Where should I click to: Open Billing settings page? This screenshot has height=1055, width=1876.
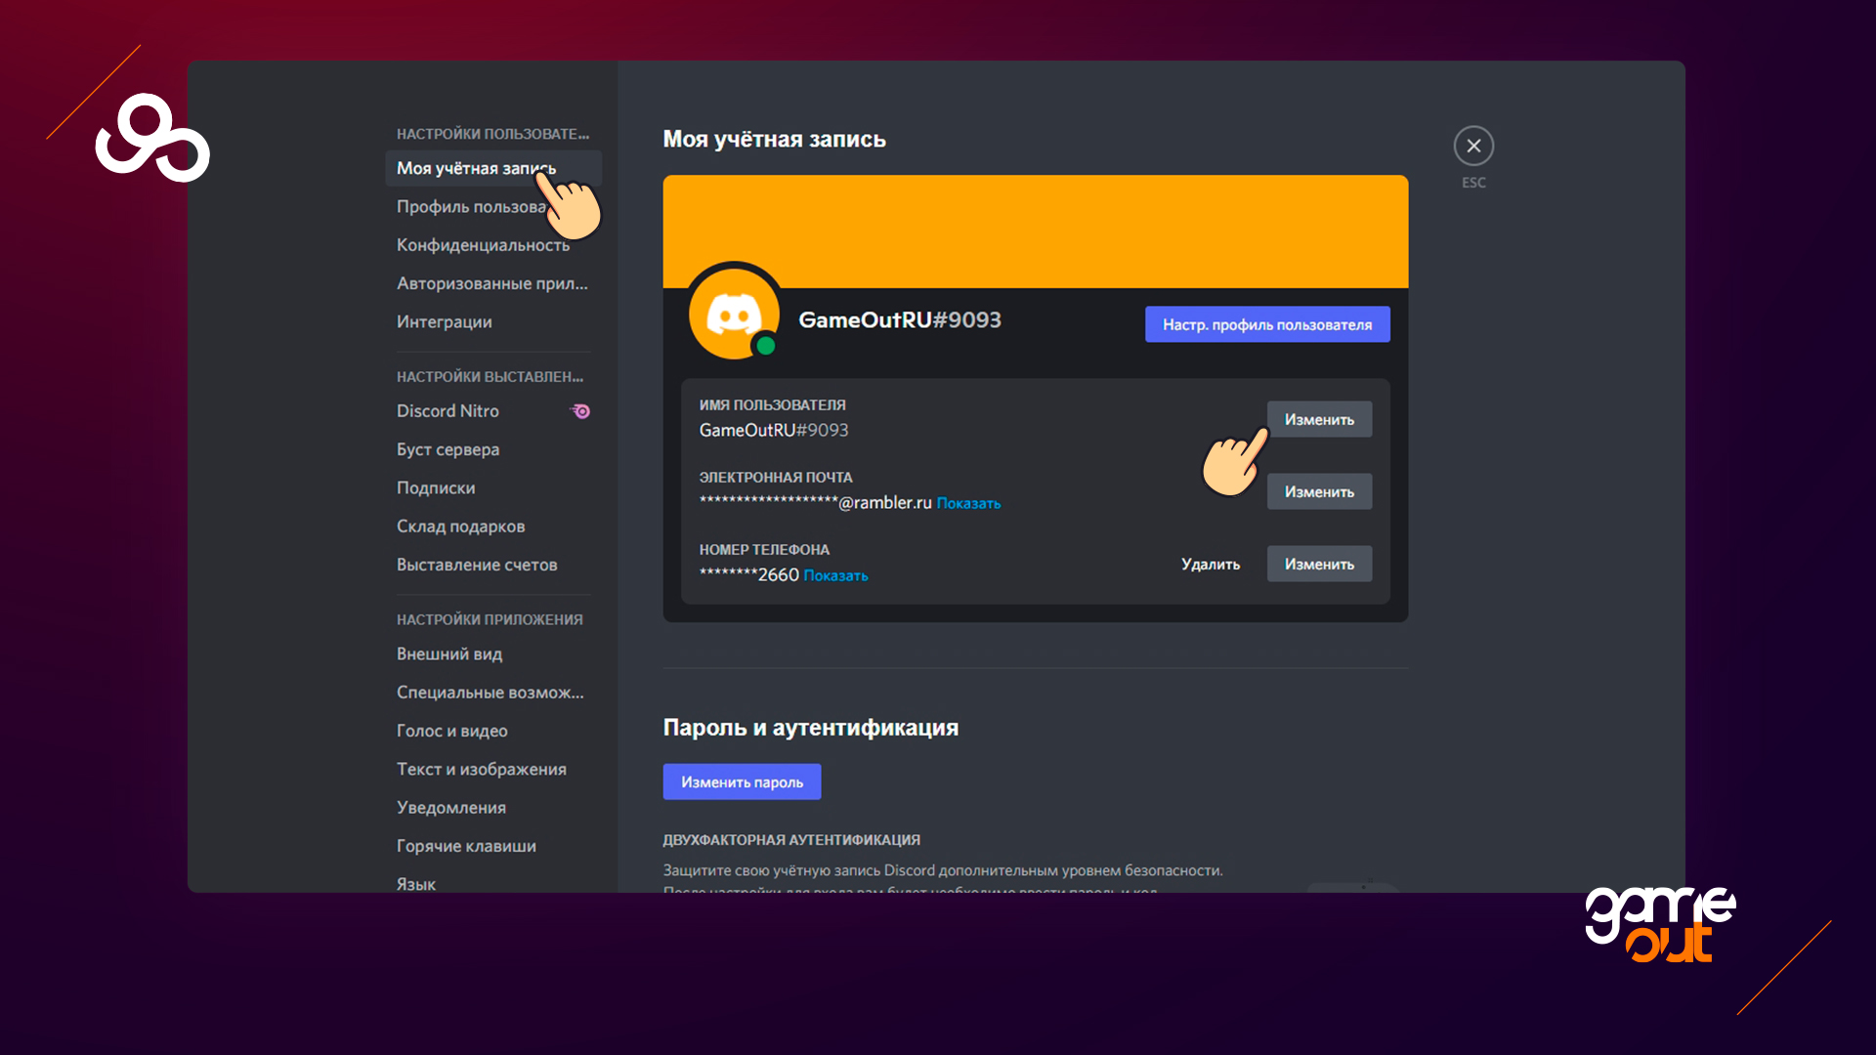474,563
